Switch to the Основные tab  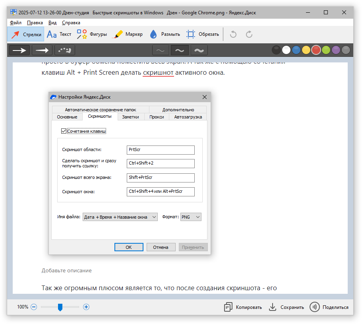tap(67, 117)
